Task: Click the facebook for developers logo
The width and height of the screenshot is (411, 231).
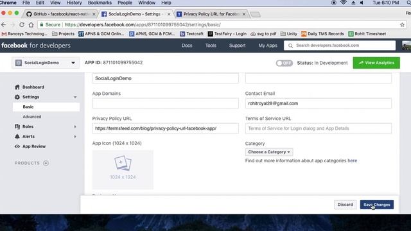Action: [x=36, y=46]
